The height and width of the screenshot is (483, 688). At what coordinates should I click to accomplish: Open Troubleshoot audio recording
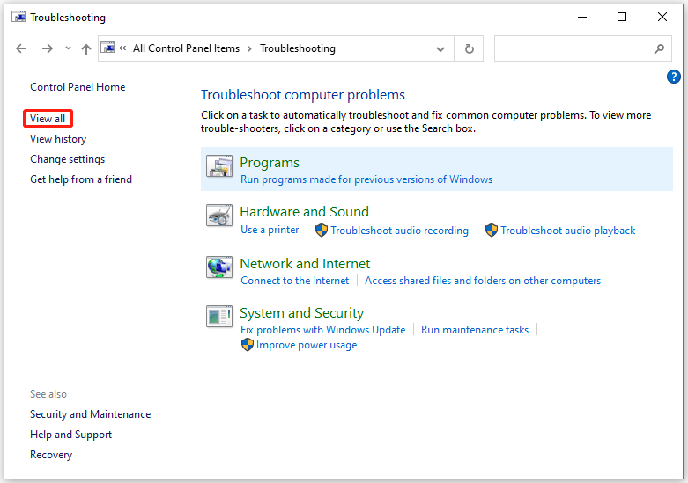point(399,231)
